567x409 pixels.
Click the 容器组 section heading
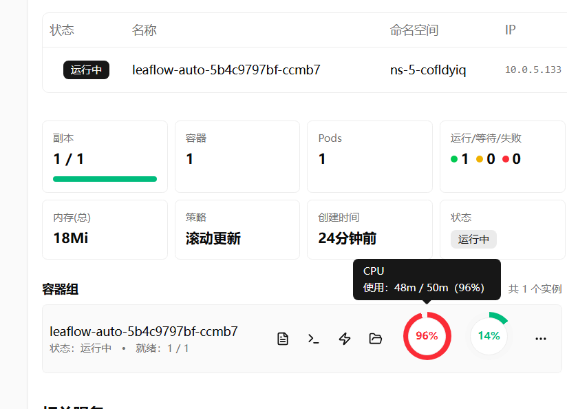click(x=60, y=289)
